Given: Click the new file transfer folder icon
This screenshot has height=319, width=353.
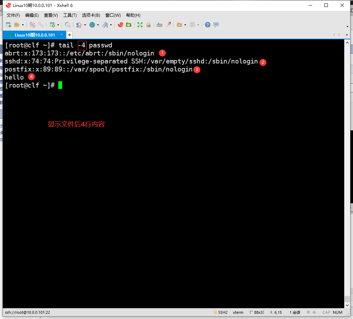Looking at the screenshot, I should point(179,25).
